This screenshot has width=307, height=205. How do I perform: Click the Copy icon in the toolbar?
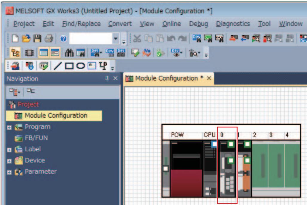pos(149,38)
